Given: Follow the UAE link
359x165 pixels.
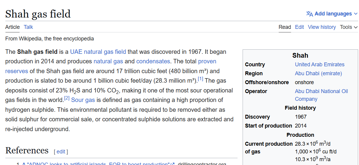Looking at the screenshot, I should [76, 52].
